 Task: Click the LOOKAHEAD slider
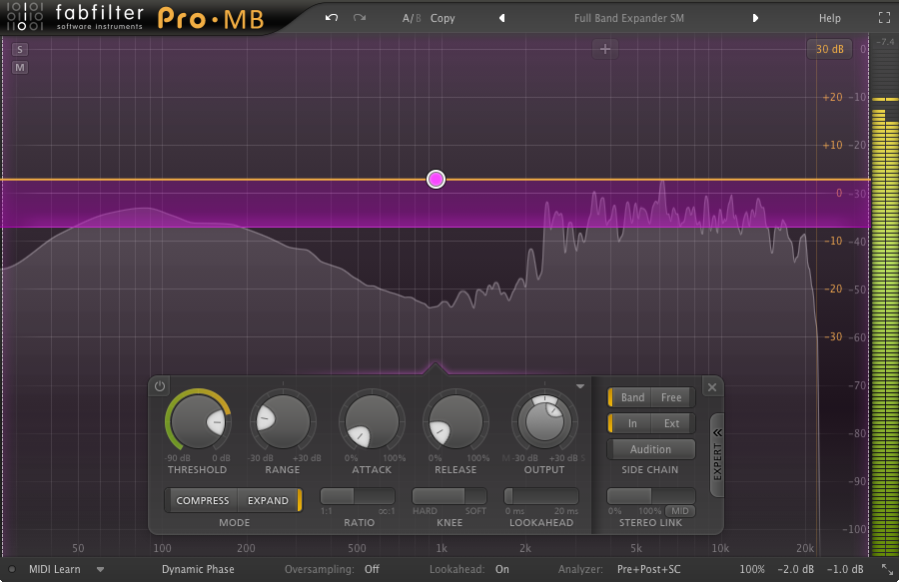[x=541, y=496]
